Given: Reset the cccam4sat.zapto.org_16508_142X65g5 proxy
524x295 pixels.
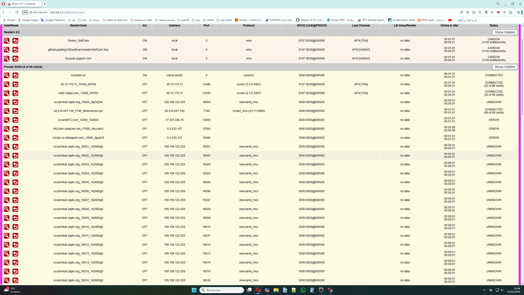Looking at the screenshot, I should click(15, 209).
